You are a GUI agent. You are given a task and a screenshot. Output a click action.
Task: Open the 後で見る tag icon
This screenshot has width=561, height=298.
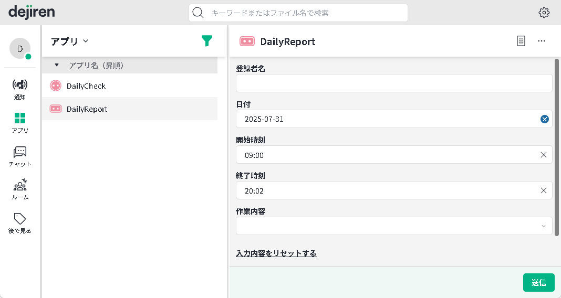19,219
